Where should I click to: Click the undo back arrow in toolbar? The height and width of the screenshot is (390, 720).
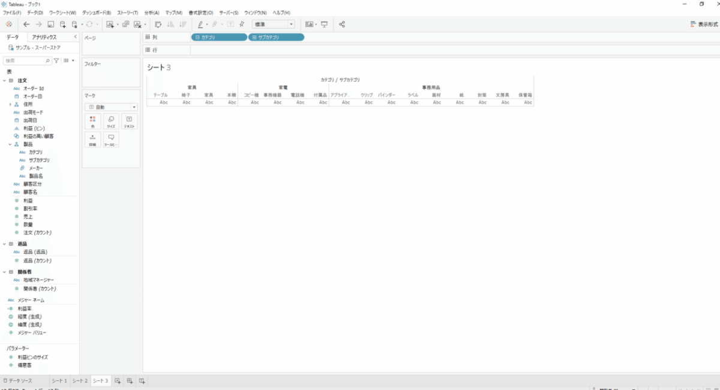click(26, 25)
